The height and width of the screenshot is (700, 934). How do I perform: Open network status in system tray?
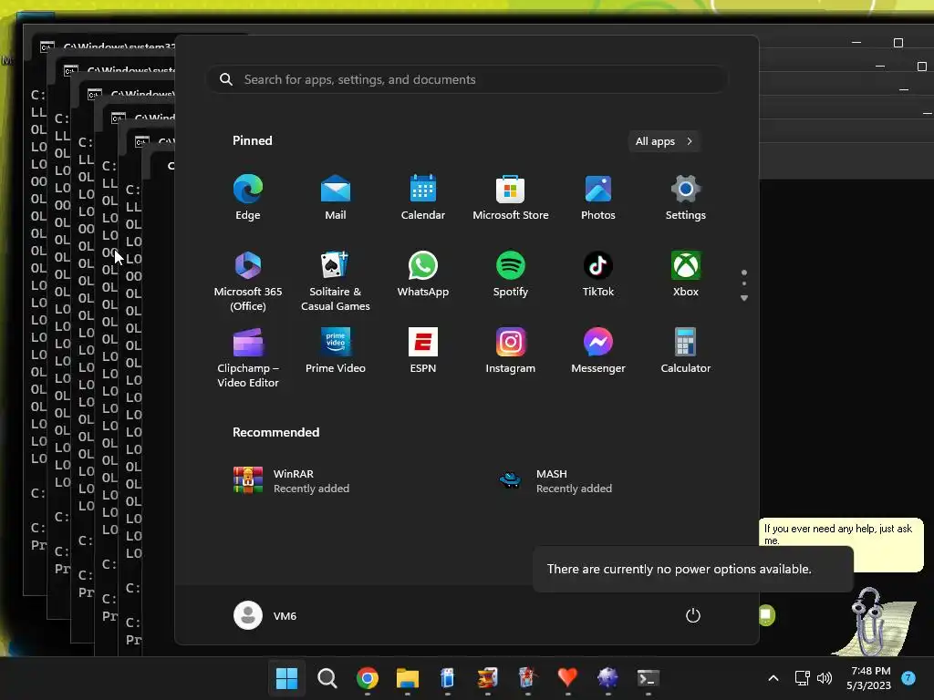[x=803, y=678]
